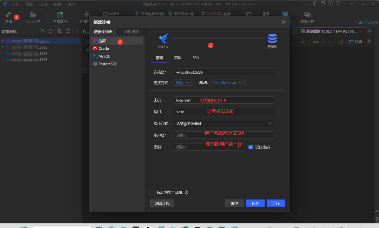Screen dimensions: 379x228
Task: Collapse the object navigator with double-chevron icon
Action: click(x=77, y=31)
